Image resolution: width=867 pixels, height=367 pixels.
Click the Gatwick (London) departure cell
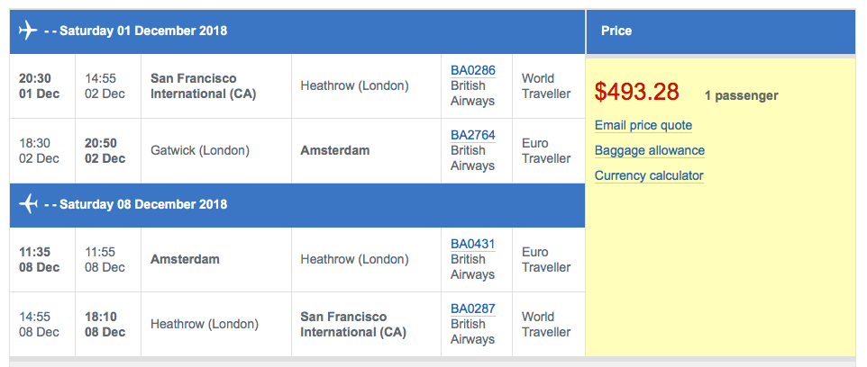(x=200, y=150)
